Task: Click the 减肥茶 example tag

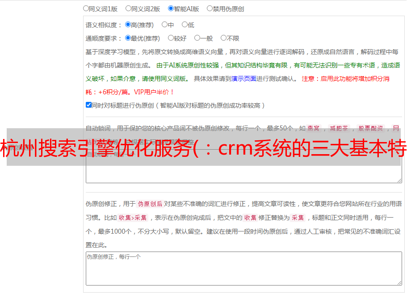Action: [339, 128]
